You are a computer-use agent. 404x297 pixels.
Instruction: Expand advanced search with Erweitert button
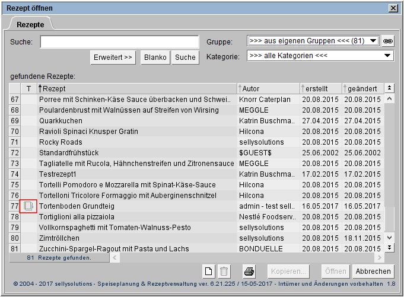pyautogui.click(x=113, y=58)
